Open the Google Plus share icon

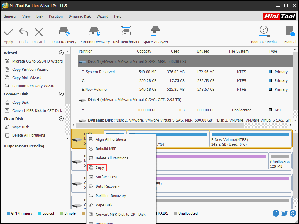point(293,213)
